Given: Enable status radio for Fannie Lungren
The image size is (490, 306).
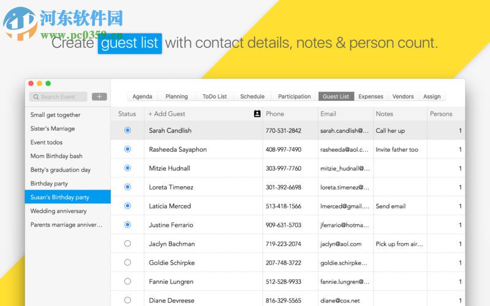Looking at the screenshot, I should coord(127,282).
